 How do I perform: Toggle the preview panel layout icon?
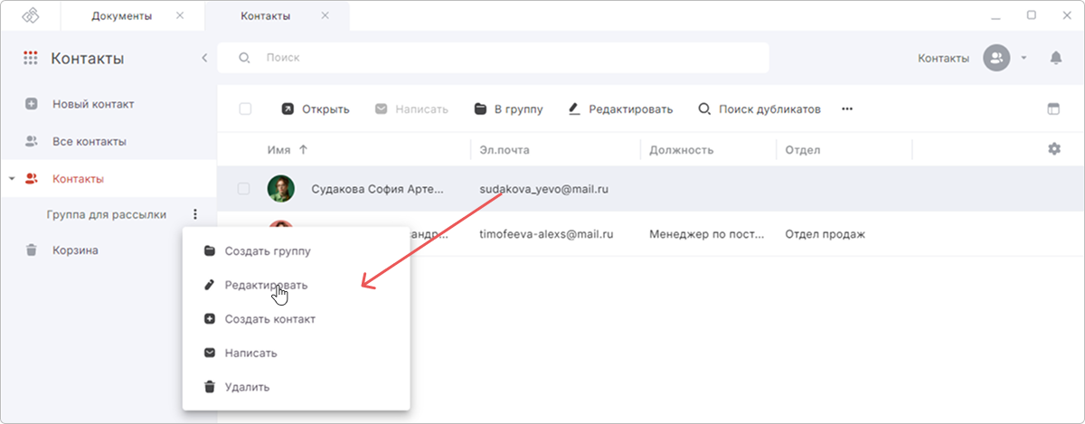click(1053, 109)
